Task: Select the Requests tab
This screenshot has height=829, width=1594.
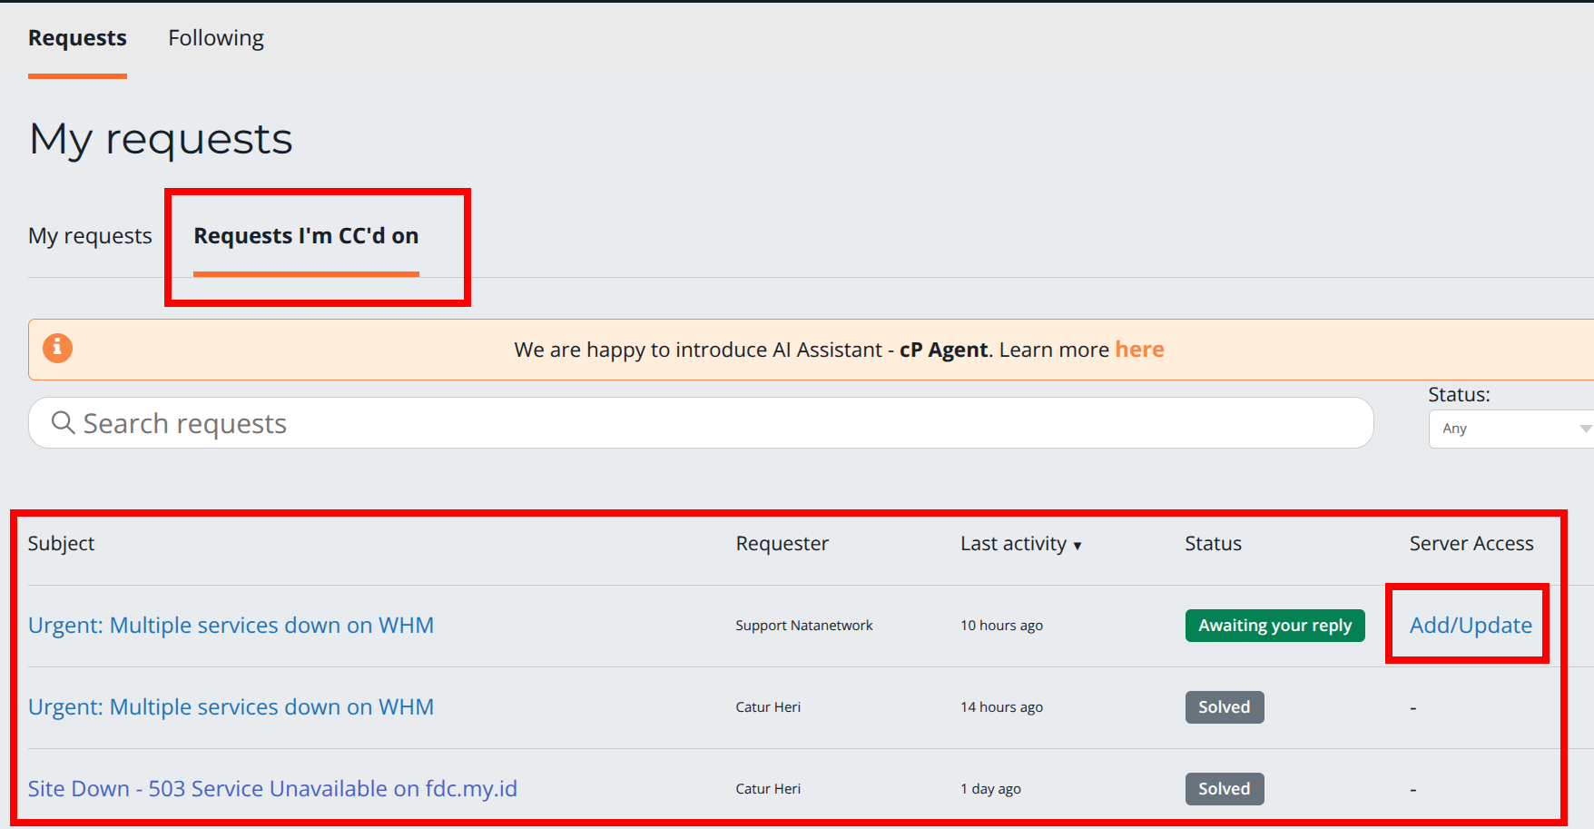Action: tap(77, 37)
